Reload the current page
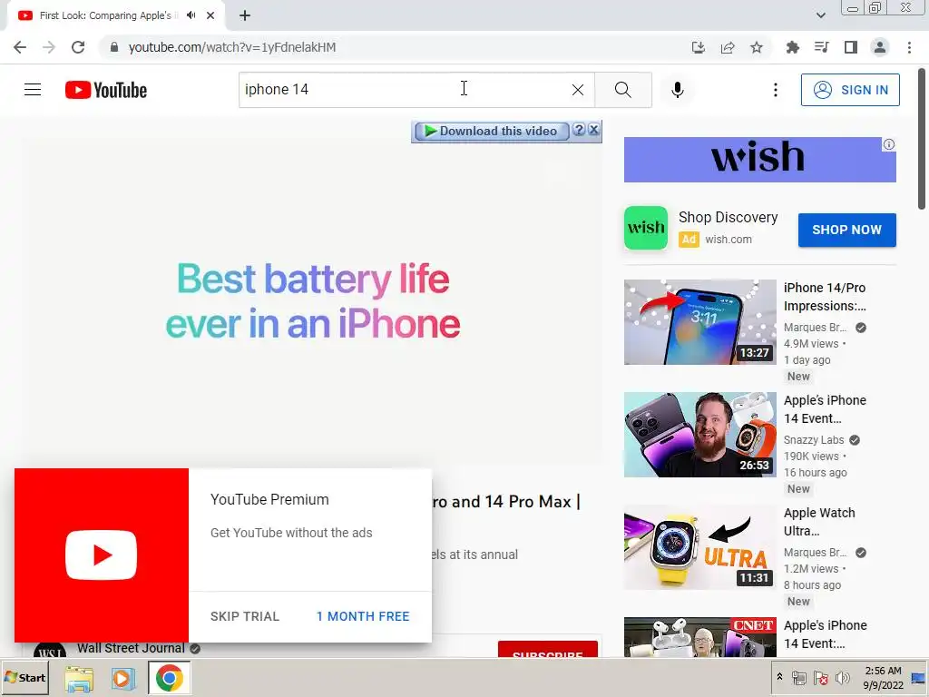929x697 pixels. (x=78, y=47)
